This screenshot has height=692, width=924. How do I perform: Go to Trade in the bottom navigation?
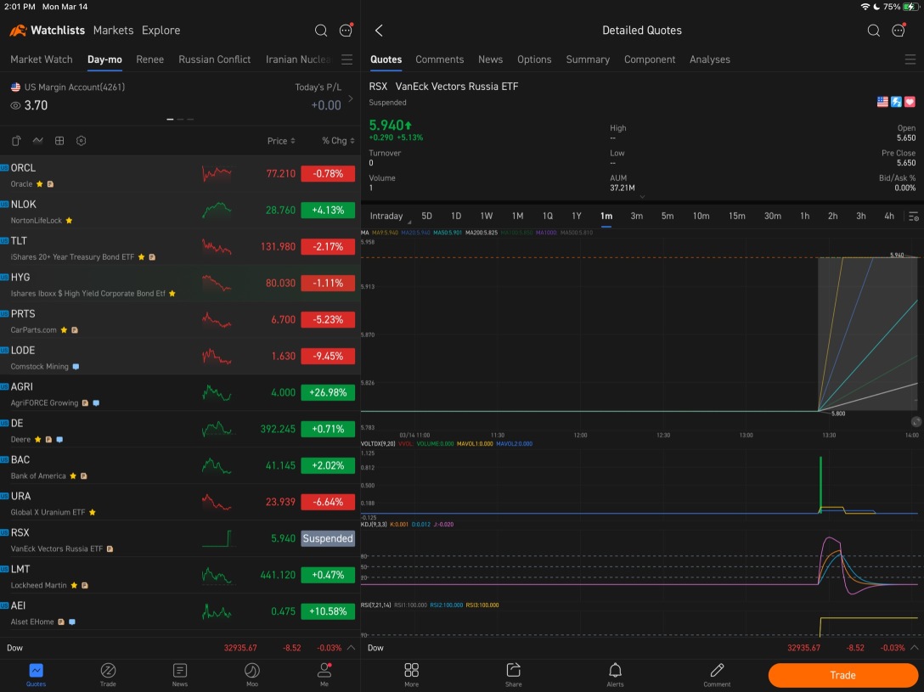point(108,675)
